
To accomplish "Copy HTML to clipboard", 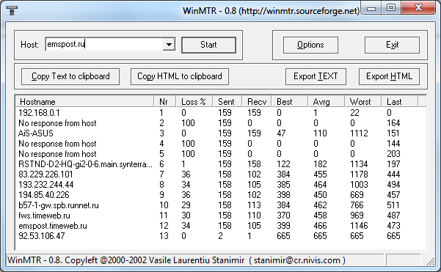I will [180, 76].
